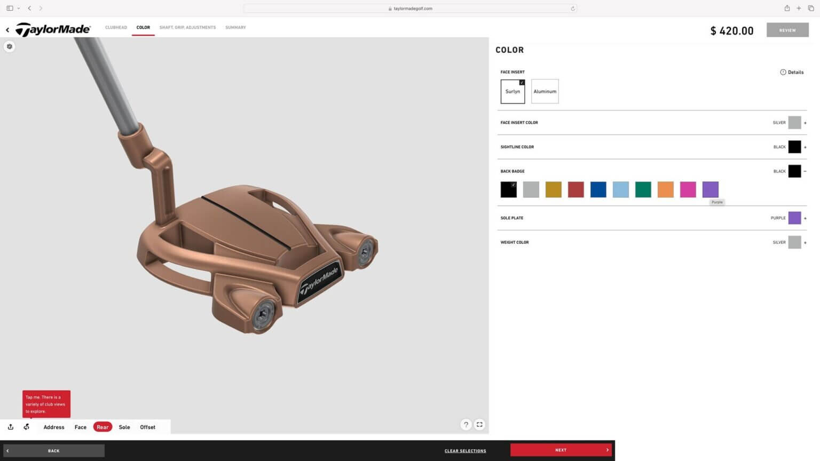Click the 3D cube view icon
This screenshot has width=820, height=461.
point(10,46)
